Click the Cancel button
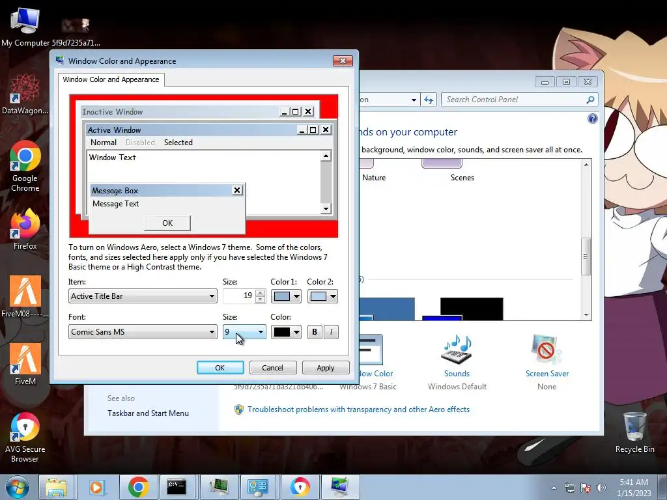 (x=272, y=368)
